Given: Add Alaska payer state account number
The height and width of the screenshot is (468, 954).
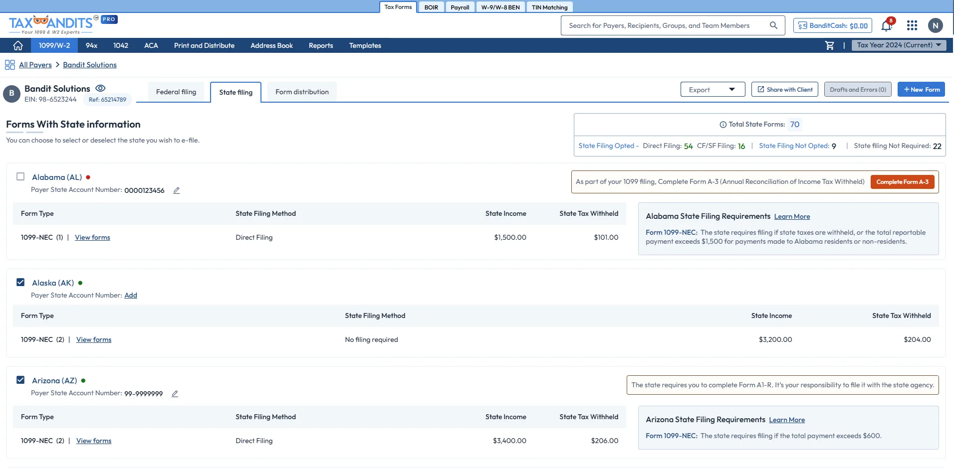Looking at the screenshot, I should [131, 295].
